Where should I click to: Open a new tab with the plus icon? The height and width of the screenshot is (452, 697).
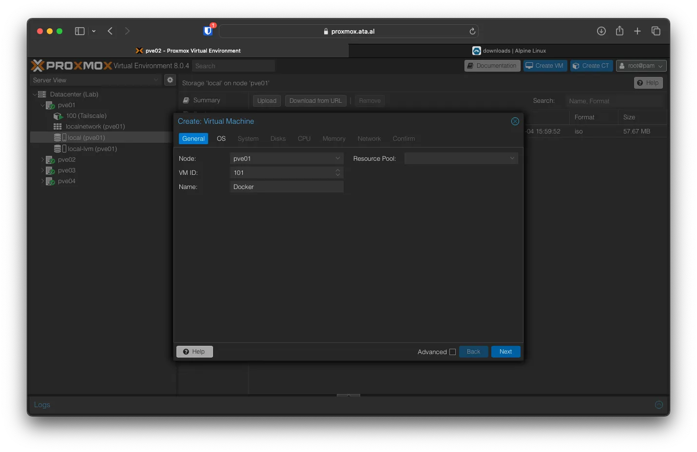[x=638, y=31]
